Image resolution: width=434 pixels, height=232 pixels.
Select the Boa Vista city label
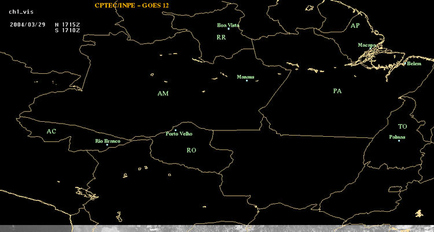(x=228, y=25)
